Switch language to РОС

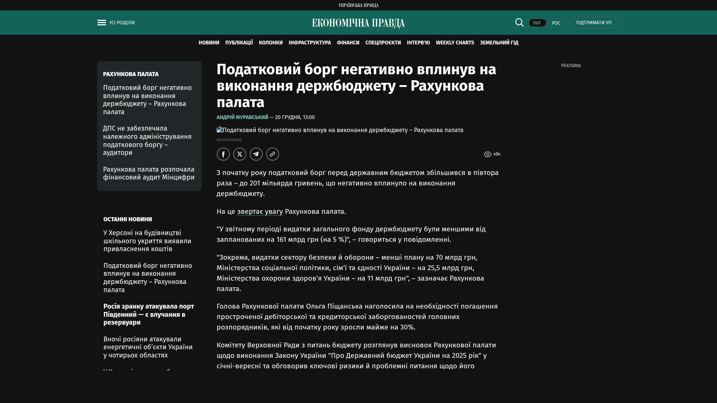coord(556,23)
